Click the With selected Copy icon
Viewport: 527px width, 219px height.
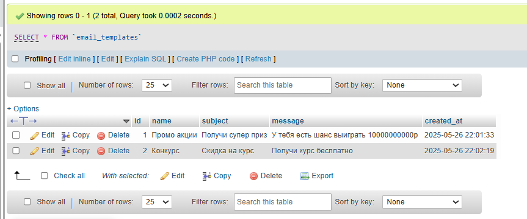pyautogui.click(x=206, y=176)
